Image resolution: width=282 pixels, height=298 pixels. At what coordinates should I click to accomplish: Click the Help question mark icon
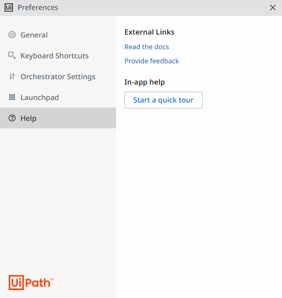point(12,118)
